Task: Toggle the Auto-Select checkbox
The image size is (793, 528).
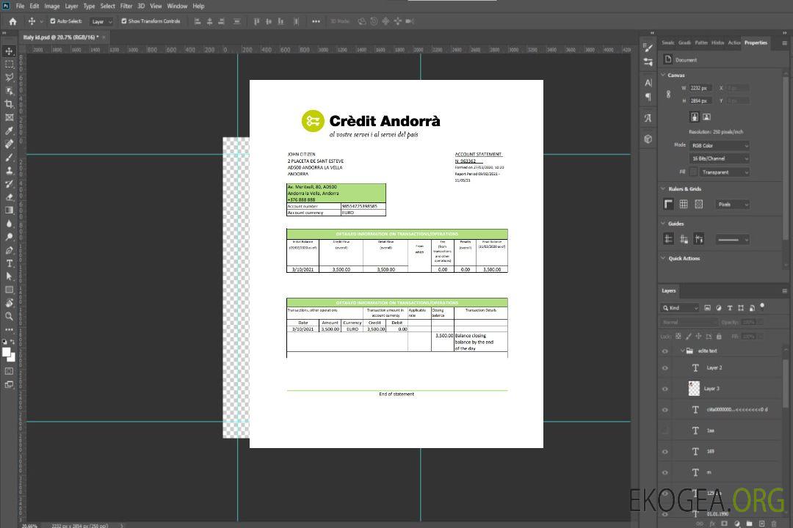Action: pos(53,21)
